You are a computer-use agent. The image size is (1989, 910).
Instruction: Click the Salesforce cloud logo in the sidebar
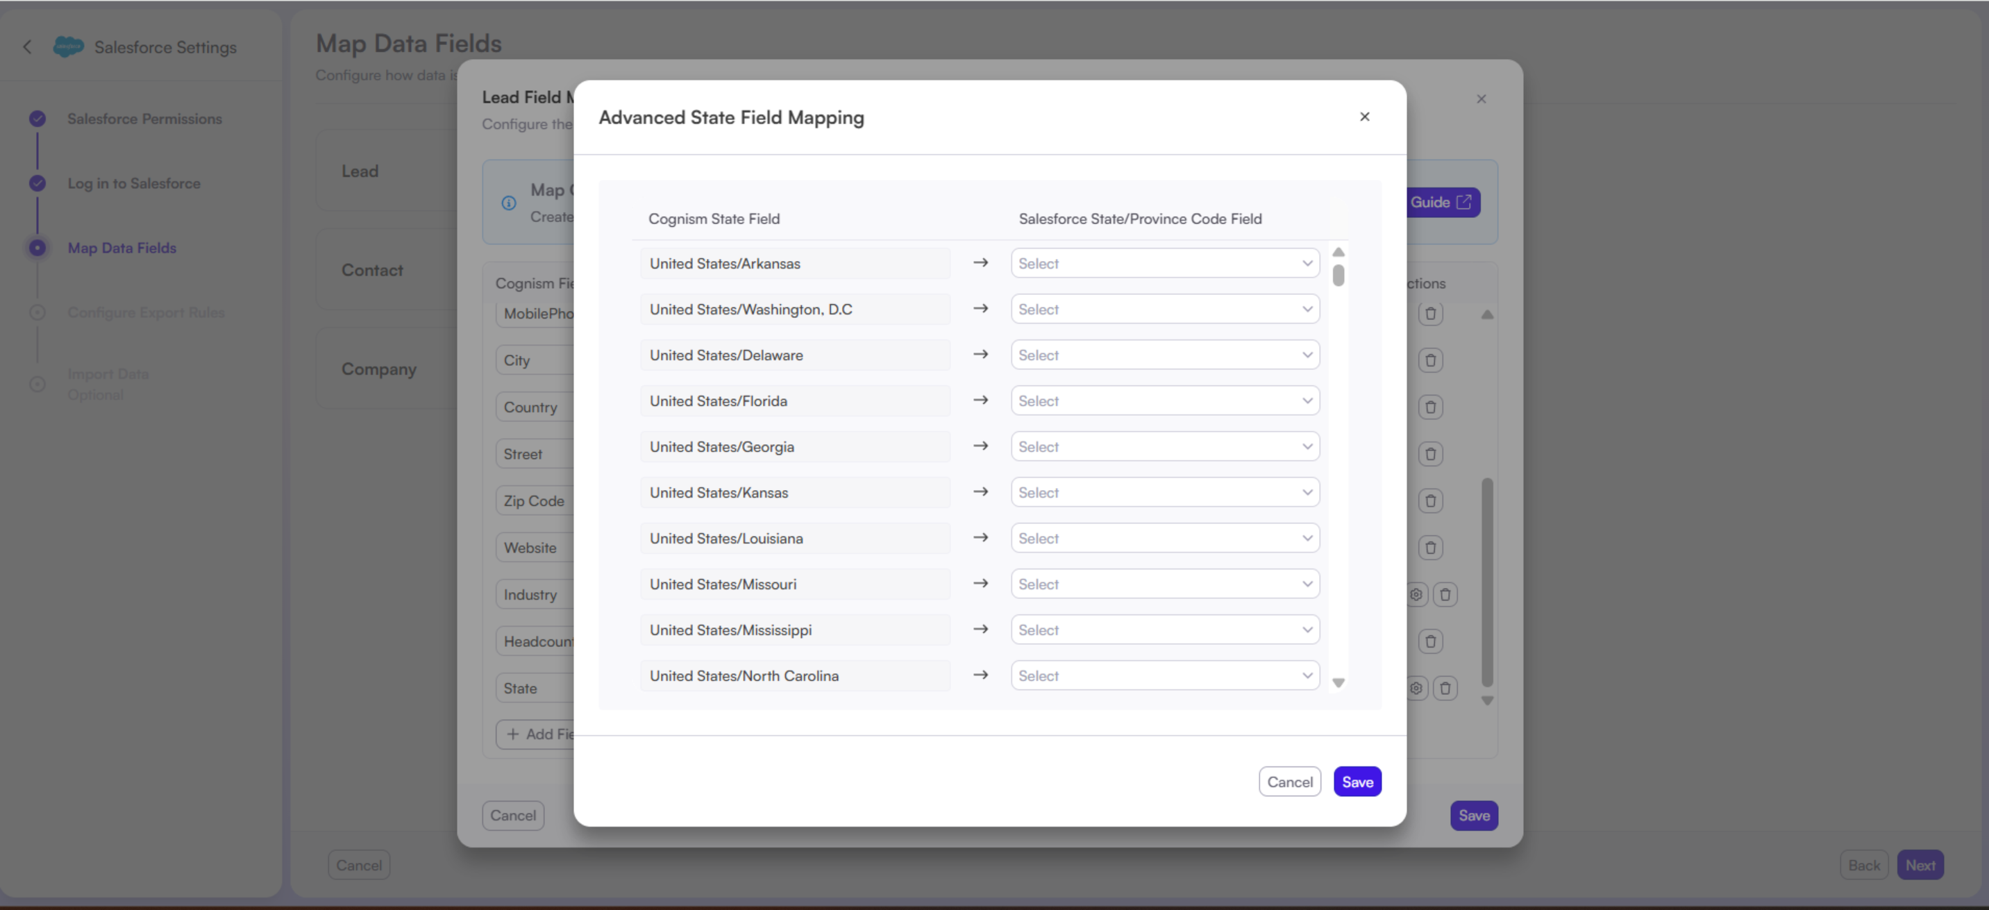click(69, 47)
